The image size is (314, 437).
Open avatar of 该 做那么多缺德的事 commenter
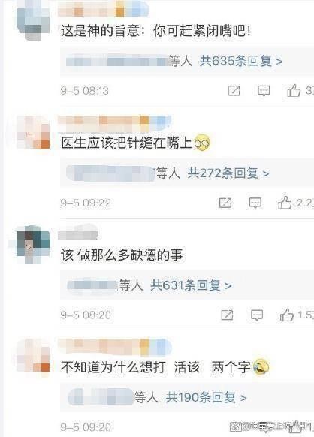click(33, 246)
